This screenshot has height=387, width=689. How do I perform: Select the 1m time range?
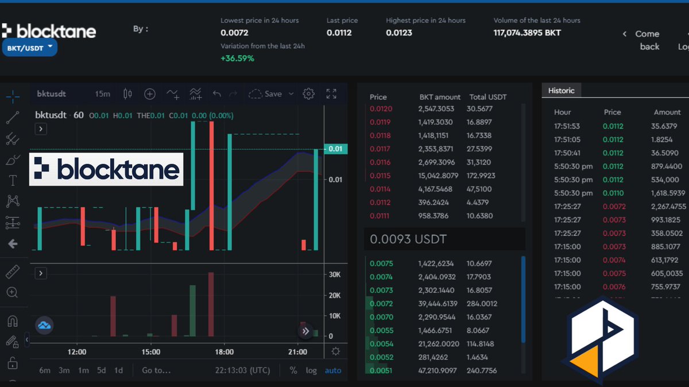click(83, 370)
